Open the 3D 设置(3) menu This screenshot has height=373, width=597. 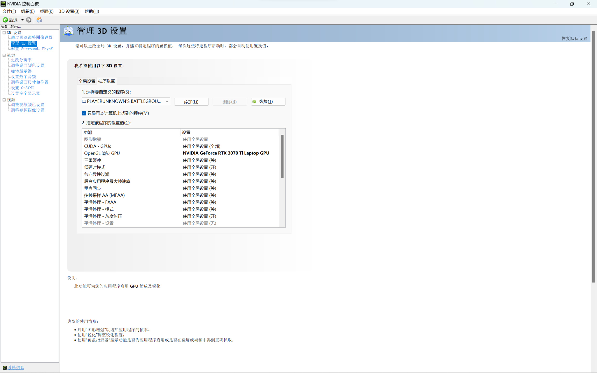click(x=69, y=11)
